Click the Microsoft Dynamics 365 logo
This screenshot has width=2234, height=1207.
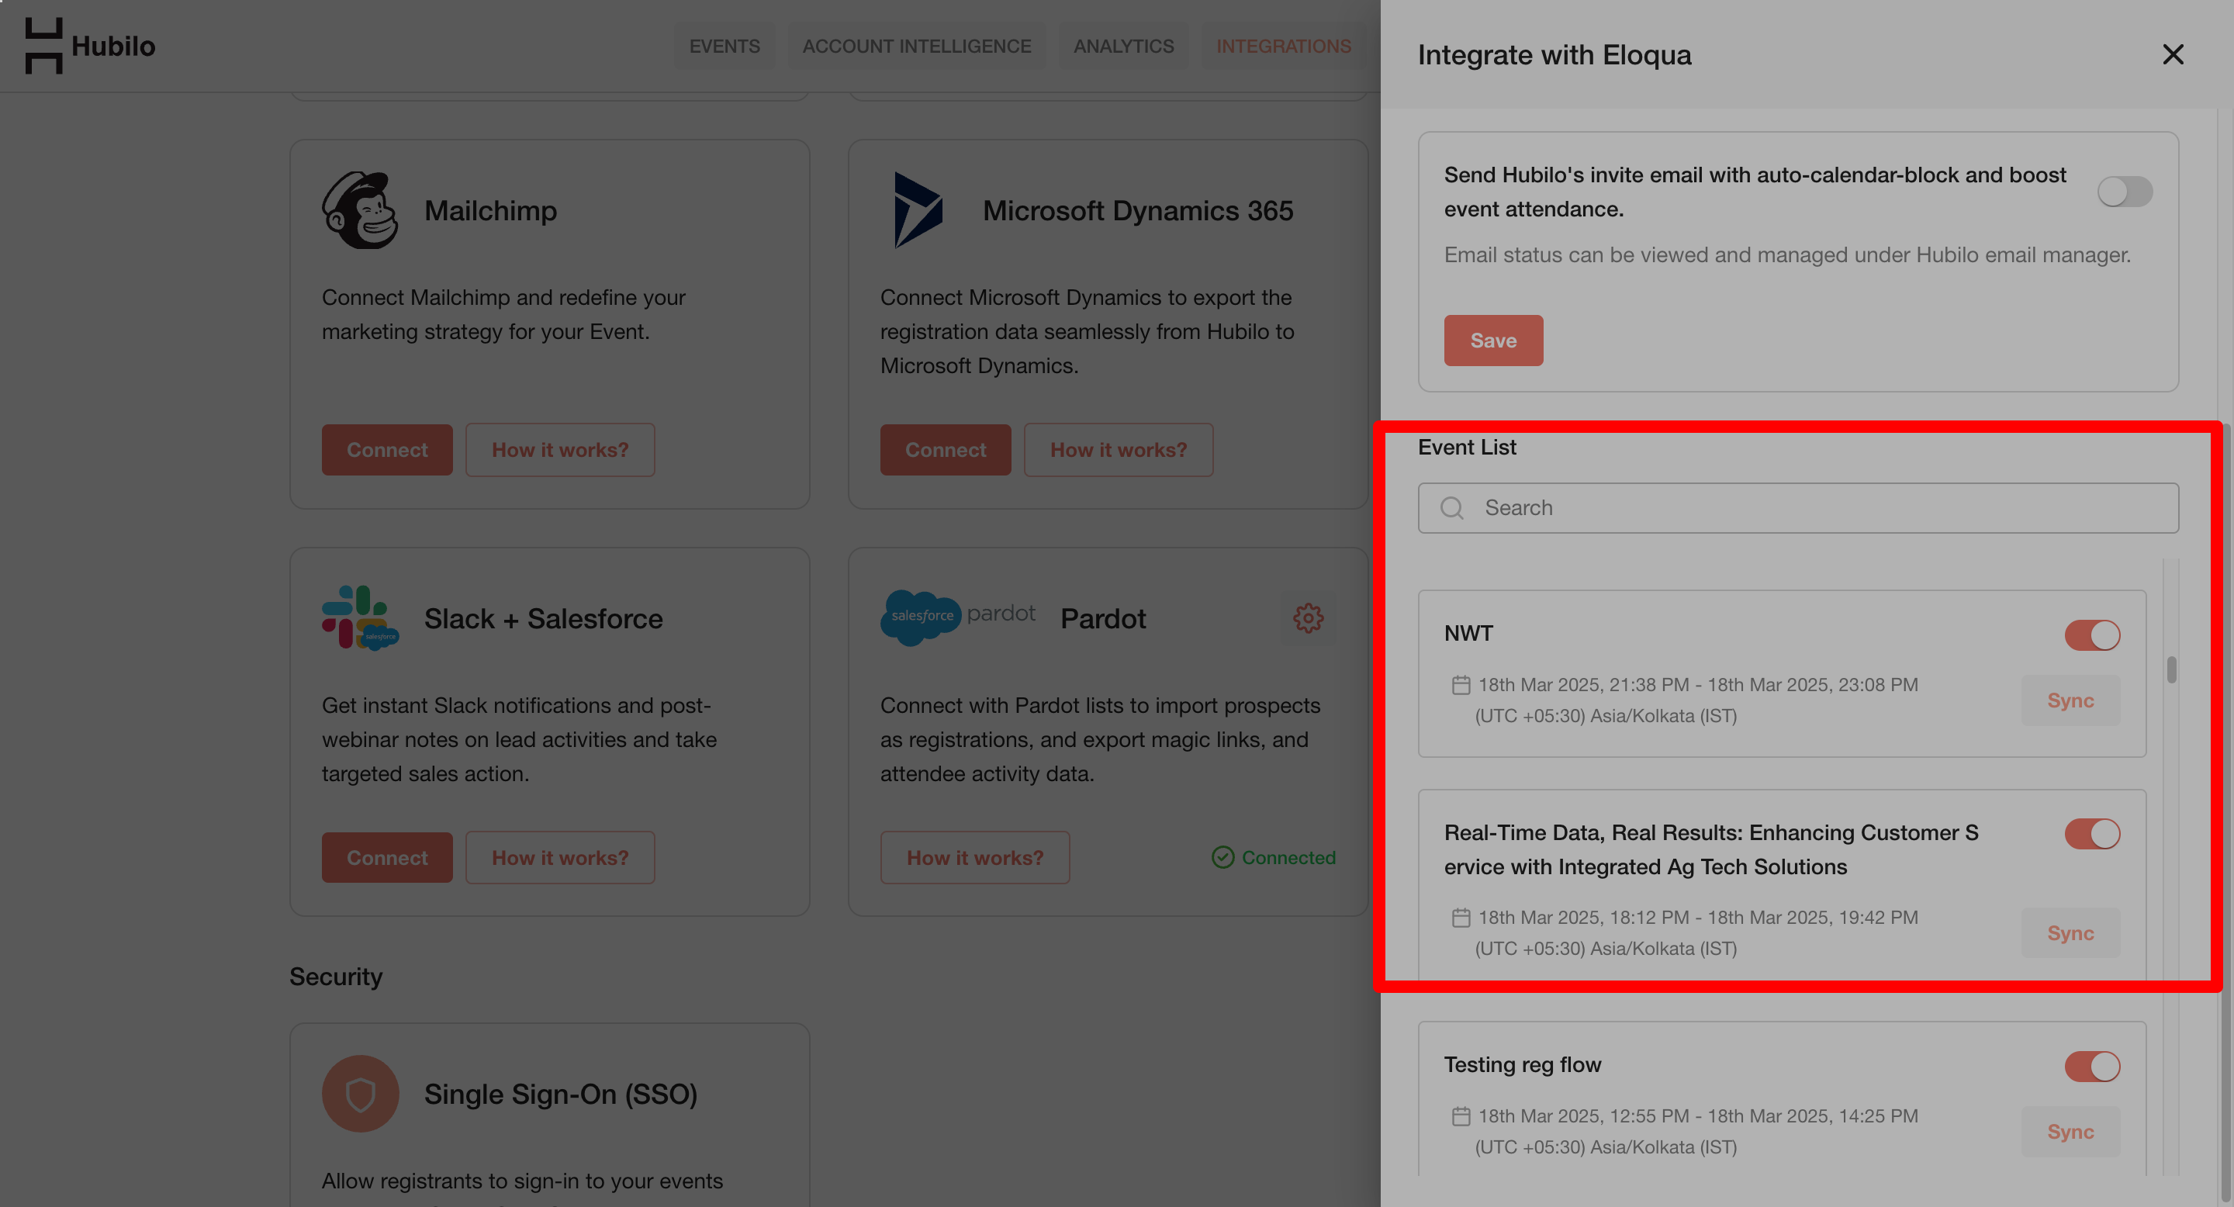click(918, 210)
